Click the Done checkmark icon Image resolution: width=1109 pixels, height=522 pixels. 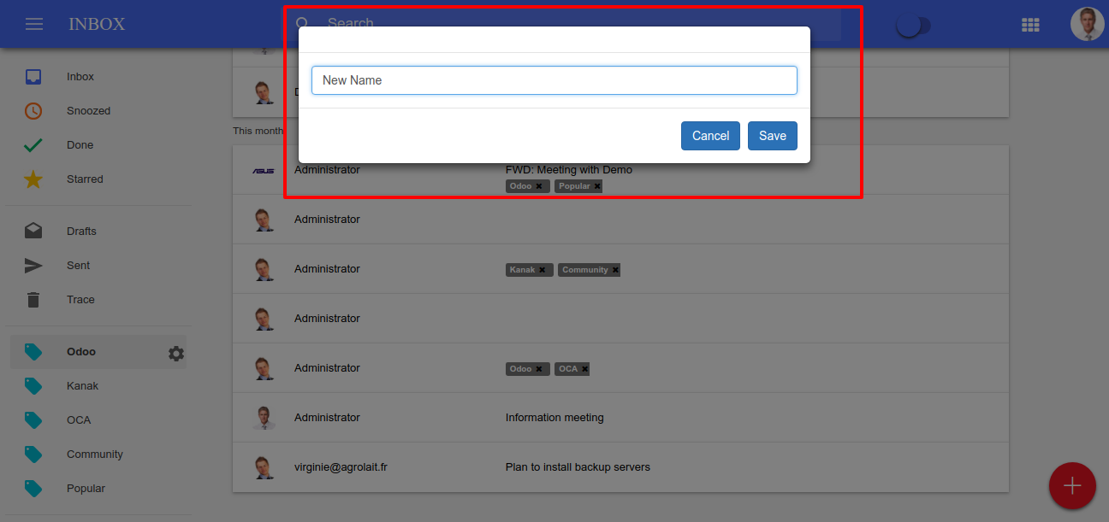tap(33, 145)
